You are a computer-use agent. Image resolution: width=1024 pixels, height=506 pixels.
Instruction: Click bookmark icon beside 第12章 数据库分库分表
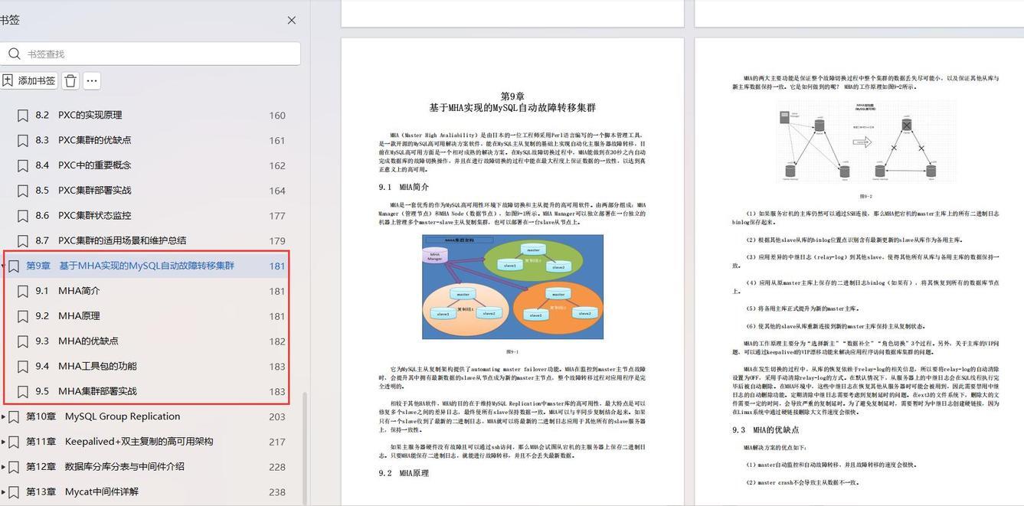pos(14,467)
